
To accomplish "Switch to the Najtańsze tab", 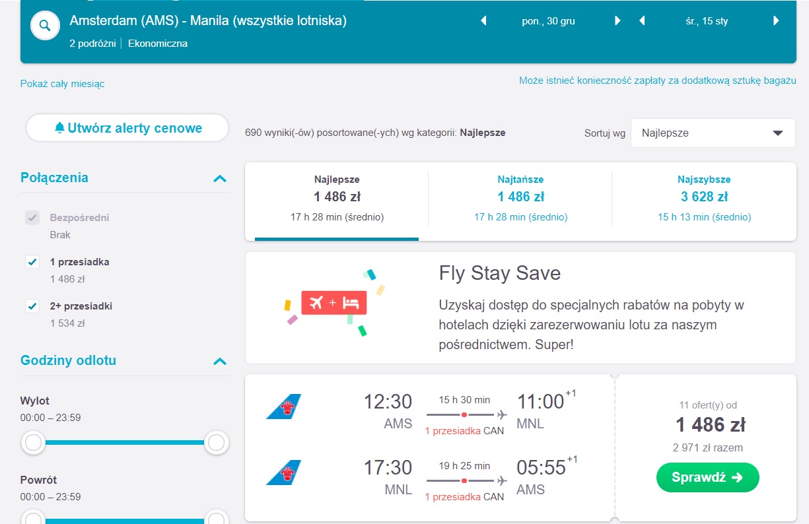I will tap(520, 198).
